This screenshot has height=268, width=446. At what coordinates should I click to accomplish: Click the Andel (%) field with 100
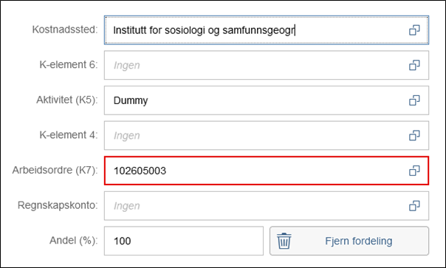184,241
